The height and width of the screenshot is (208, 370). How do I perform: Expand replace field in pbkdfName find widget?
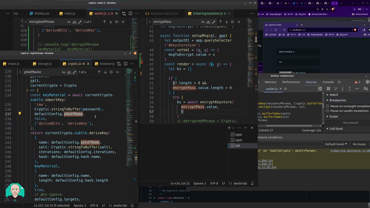point(20,72)
